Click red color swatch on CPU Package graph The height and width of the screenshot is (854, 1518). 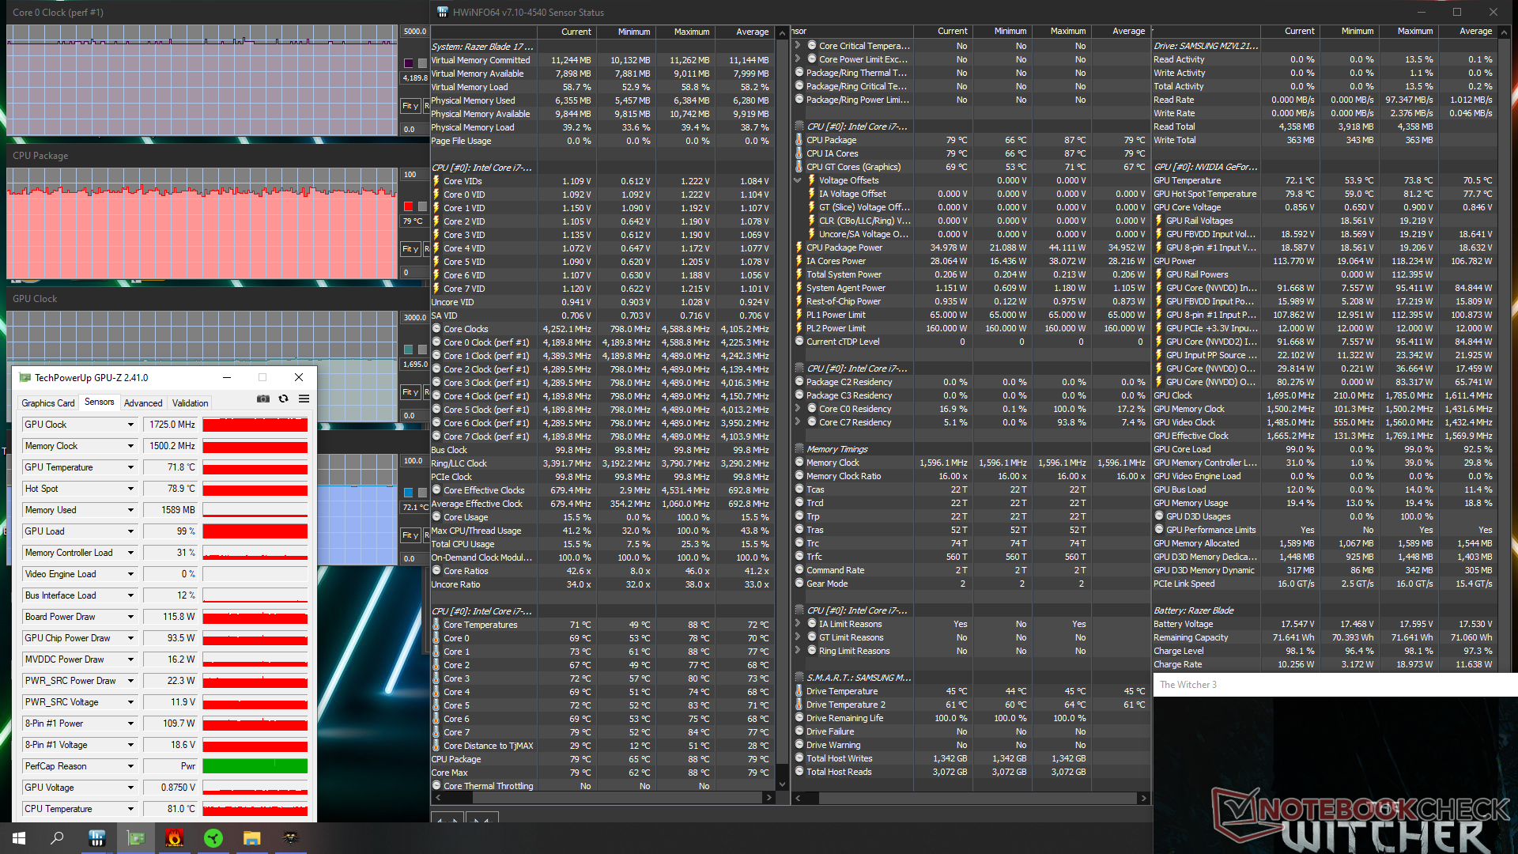coord(409,206)
